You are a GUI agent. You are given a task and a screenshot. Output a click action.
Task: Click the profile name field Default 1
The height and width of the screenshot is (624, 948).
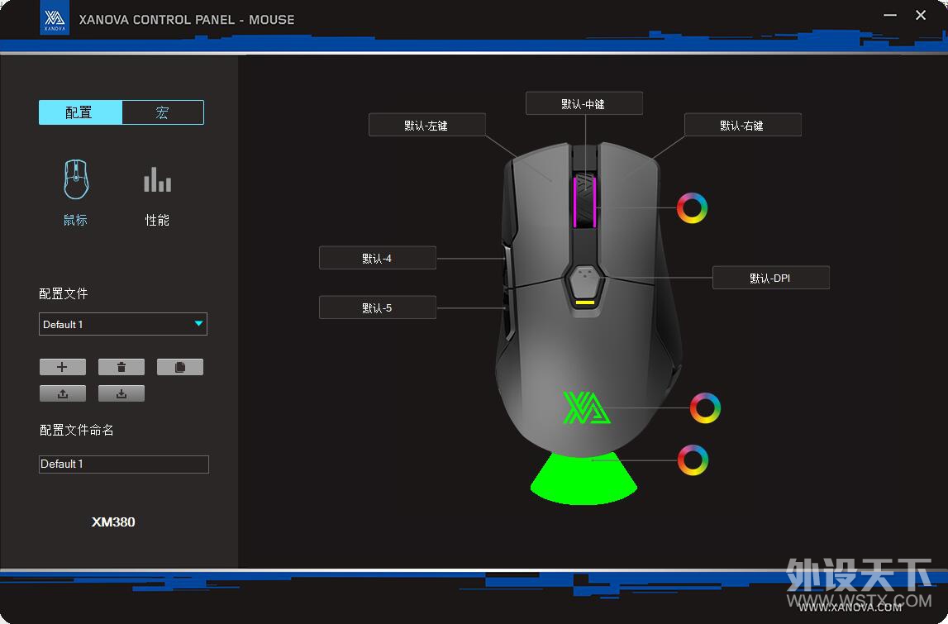tap(123, 464)
